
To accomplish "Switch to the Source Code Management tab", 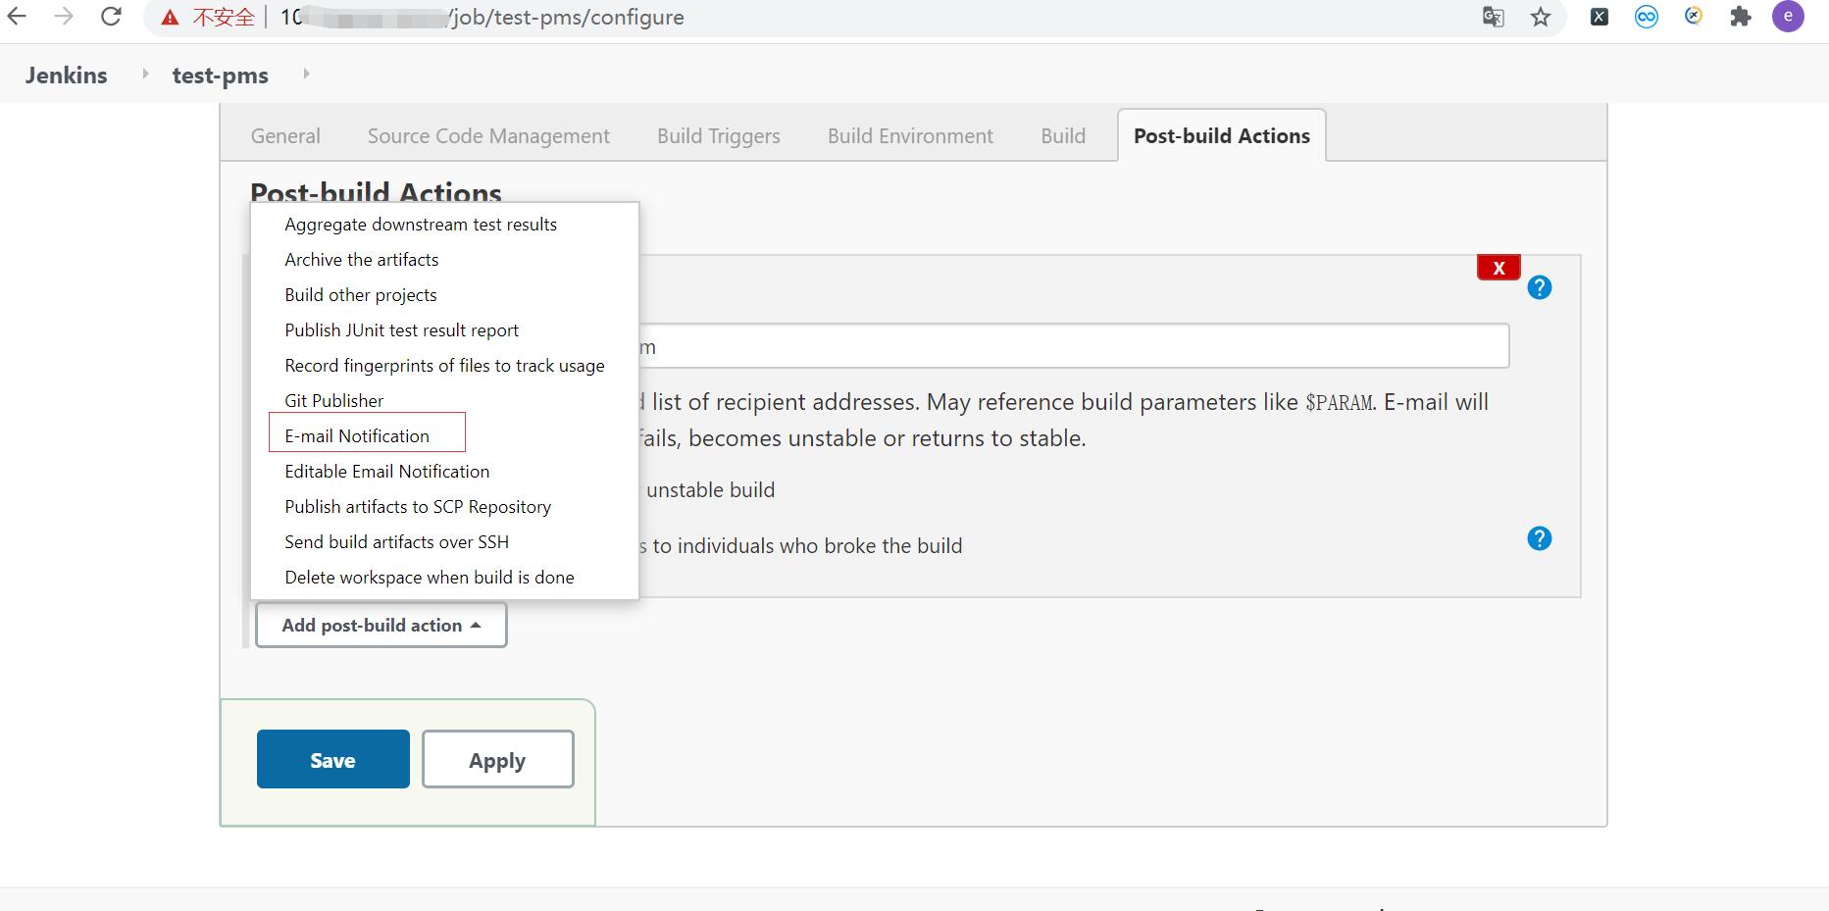I will click(487, 135).
